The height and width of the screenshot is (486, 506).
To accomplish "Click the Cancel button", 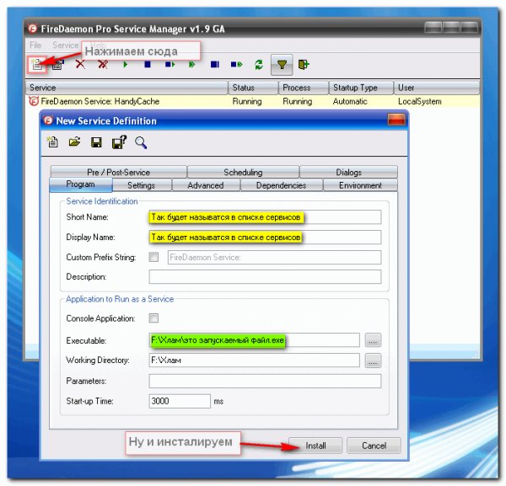I will pos(374,446).
